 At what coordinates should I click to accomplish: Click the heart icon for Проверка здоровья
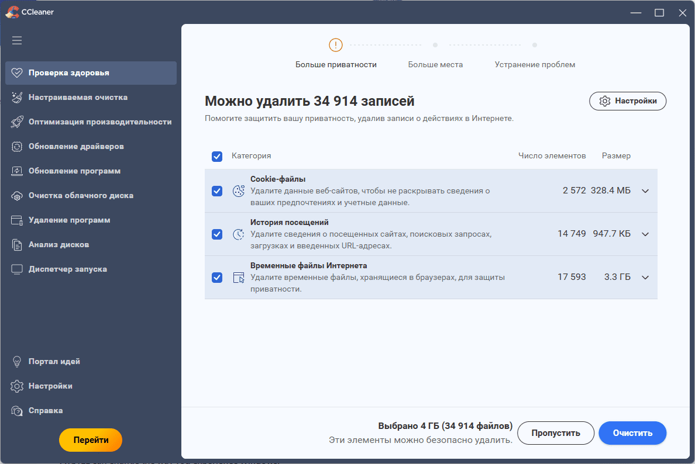(x=17, y=72)
